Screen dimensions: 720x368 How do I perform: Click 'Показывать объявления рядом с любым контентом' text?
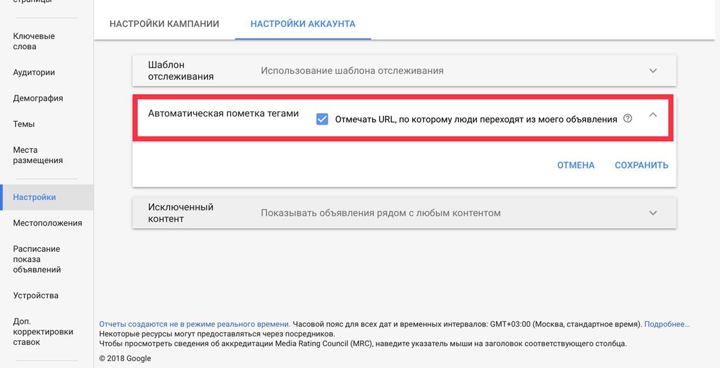pos(381,213)
